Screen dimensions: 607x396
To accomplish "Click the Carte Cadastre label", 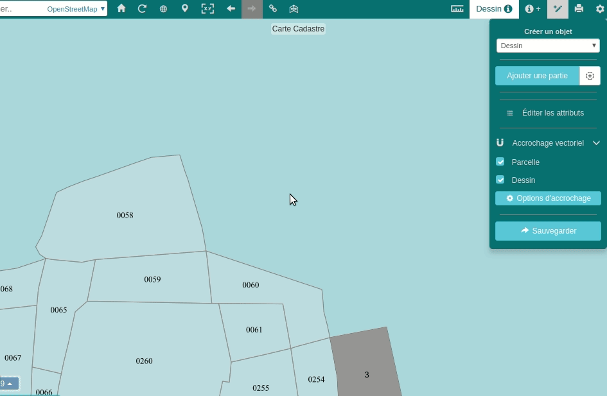I will [x=298, y=29].
